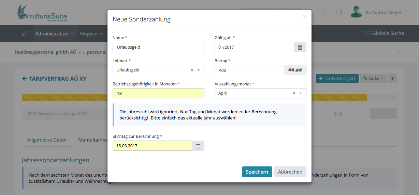The image size is (419, 195).
Task: Open the help question mark button
Action: 392,78
